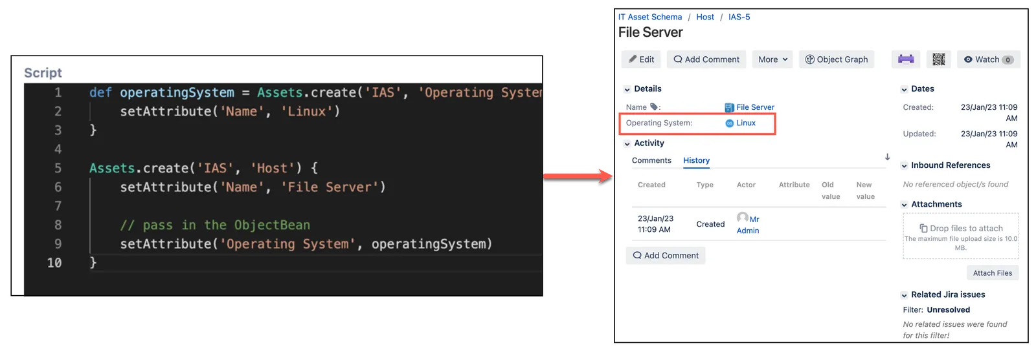Open the QR code icon button
1036x352 pixels.
(x=938, y=59)
